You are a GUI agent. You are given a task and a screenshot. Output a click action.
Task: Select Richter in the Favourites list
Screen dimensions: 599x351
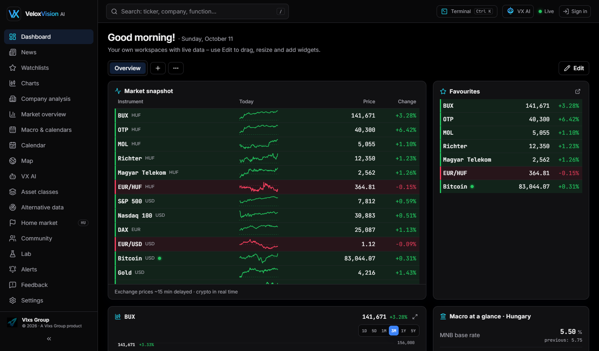pyautogui.click(x=511, y=146)
